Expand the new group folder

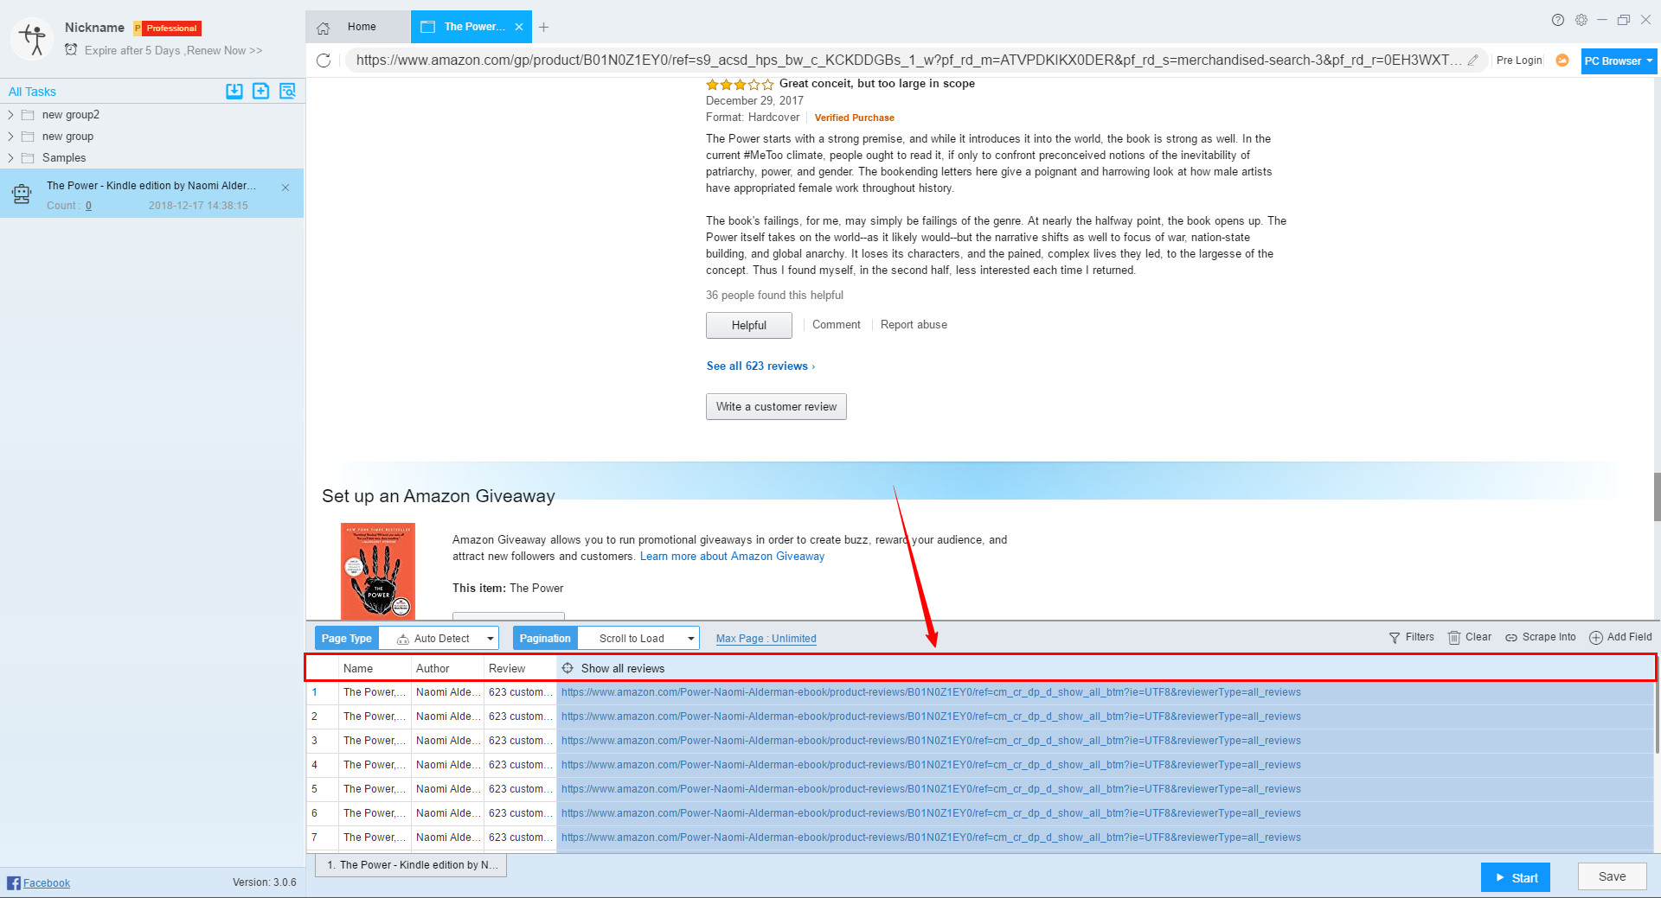(10, 136)
